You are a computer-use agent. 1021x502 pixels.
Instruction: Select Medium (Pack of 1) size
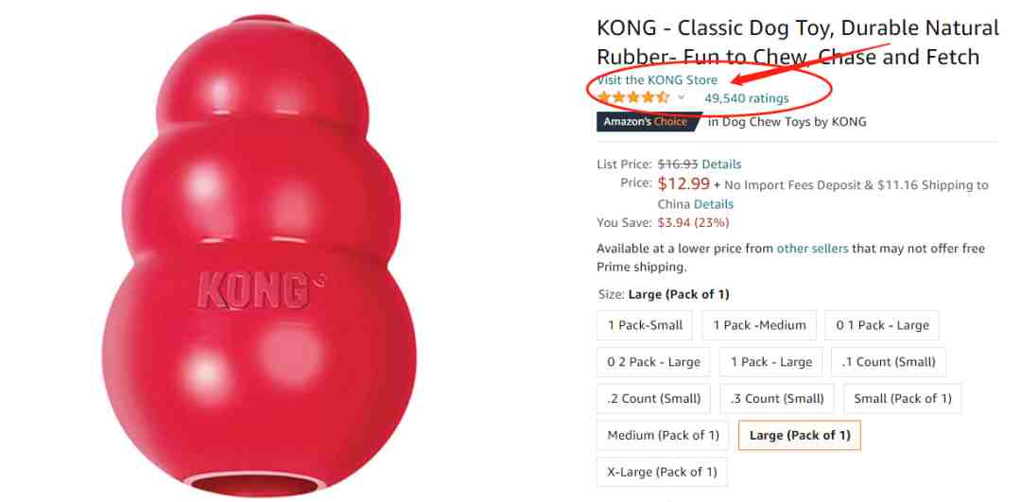[663, 435]
